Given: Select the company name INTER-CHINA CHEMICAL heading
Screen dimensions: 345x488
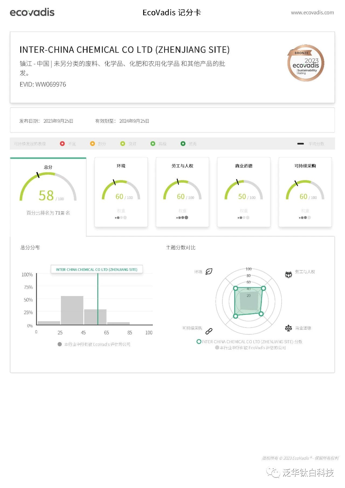Looking at the screenshot, I should click(x=125, y=50).
